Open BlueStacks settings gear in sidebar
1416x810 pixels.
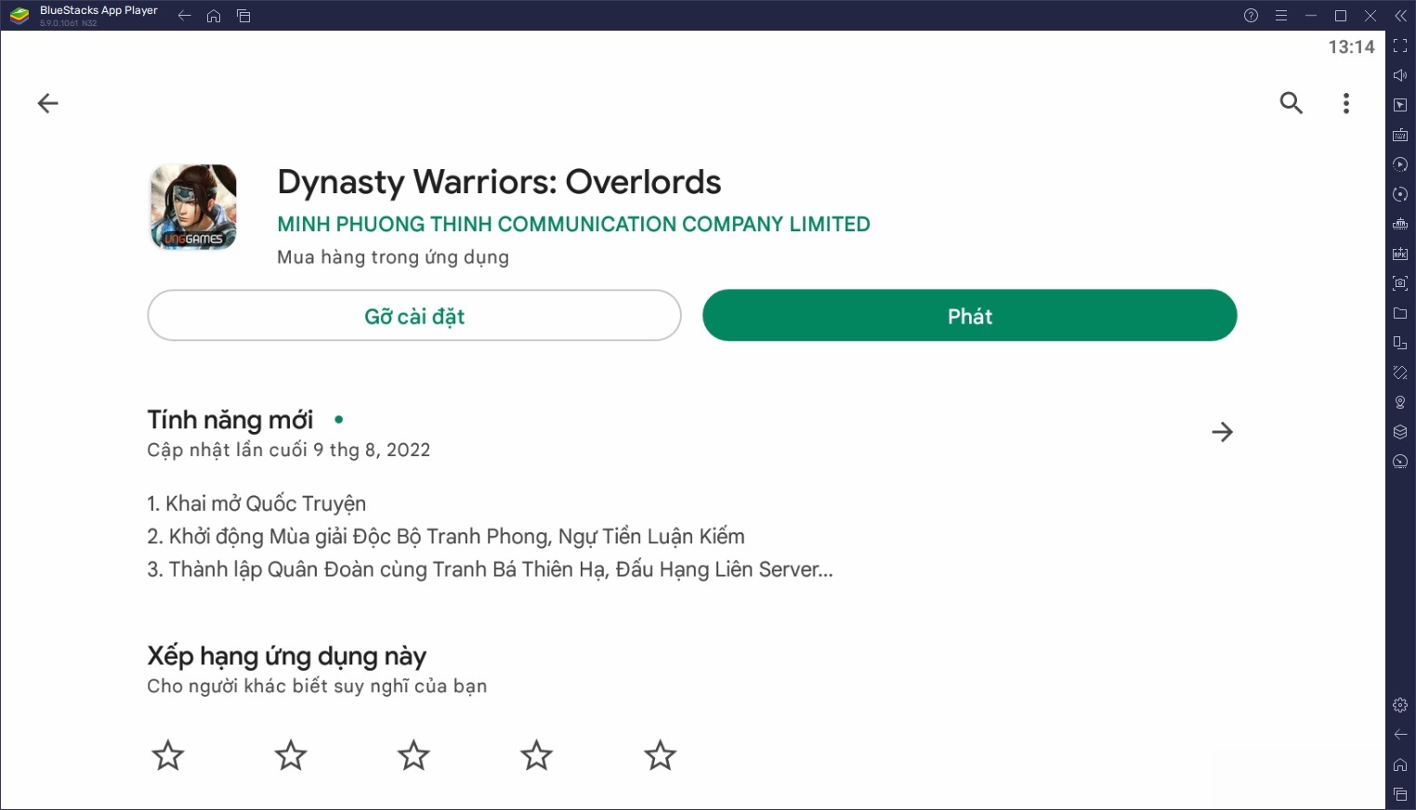(1400, 705)
